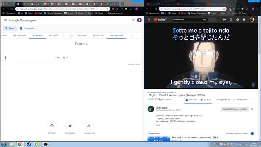Select source language Русский
Viewport: 261px width, 147px height.
53,36
